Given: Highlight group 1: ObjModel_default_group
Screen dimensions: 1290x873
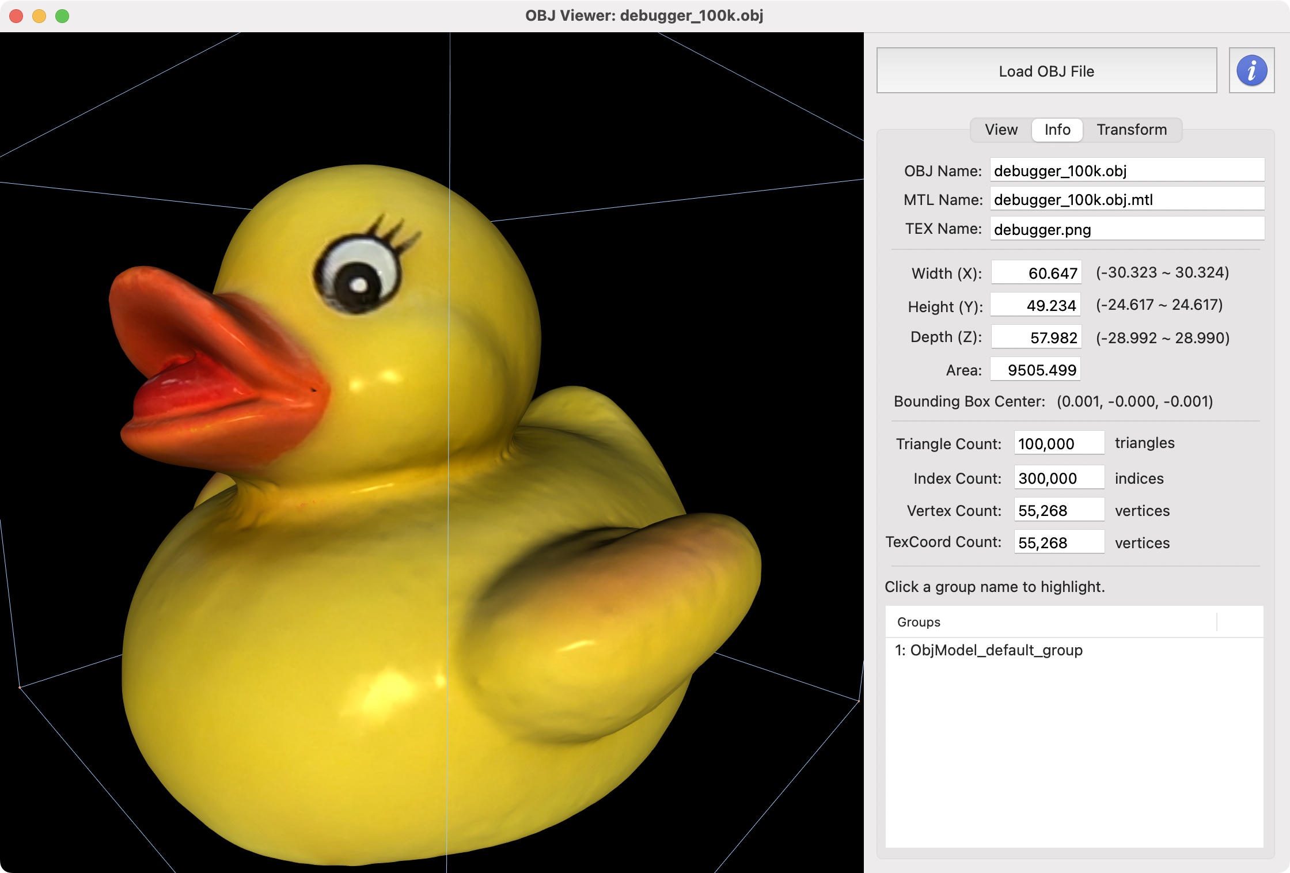Looking at the screenshot, I should point(1074,650).
